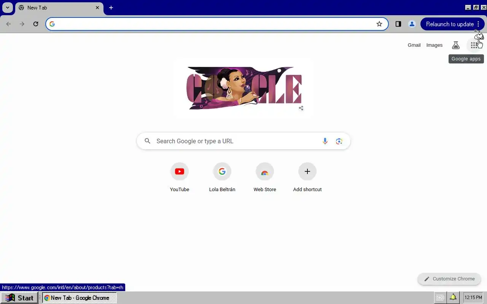Share the Google Doodle
Viewport: 487px width, 304px height.
(301, 108)
